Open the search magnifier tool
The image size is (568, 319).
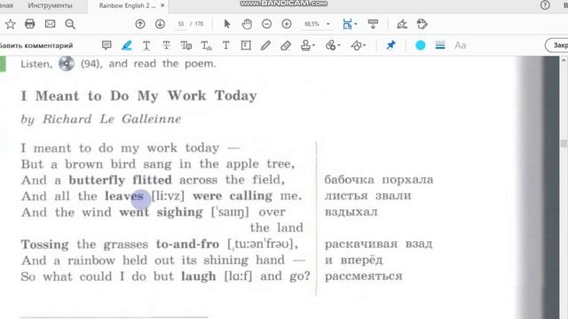[70, 24]
